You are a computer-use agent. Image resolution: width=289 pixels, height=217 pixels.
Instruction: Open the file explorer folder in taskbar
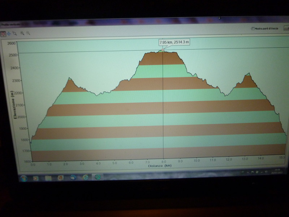(48, 178)
